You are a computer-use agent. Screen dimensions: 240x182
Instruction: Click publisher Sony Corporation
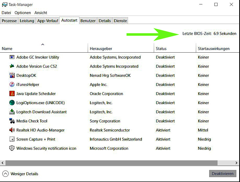tap(105, 121)
